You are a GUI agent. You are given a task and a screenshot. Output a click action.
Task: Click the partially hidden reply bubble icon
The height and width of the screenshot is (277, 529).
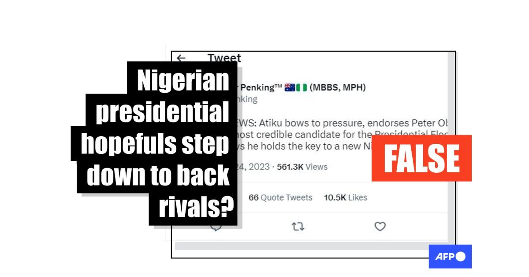pyautogui.click(x=216, y=228)
